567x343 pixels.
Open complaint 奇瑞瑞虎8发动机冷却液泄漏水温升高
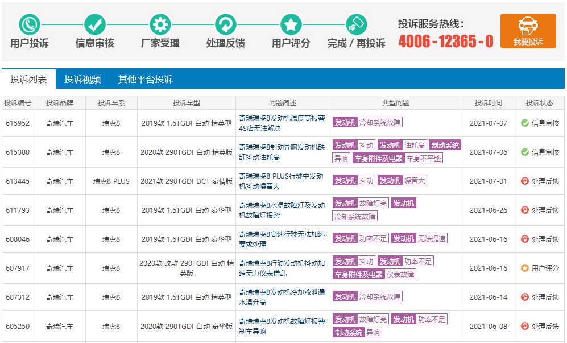click(x=282, y=297)
